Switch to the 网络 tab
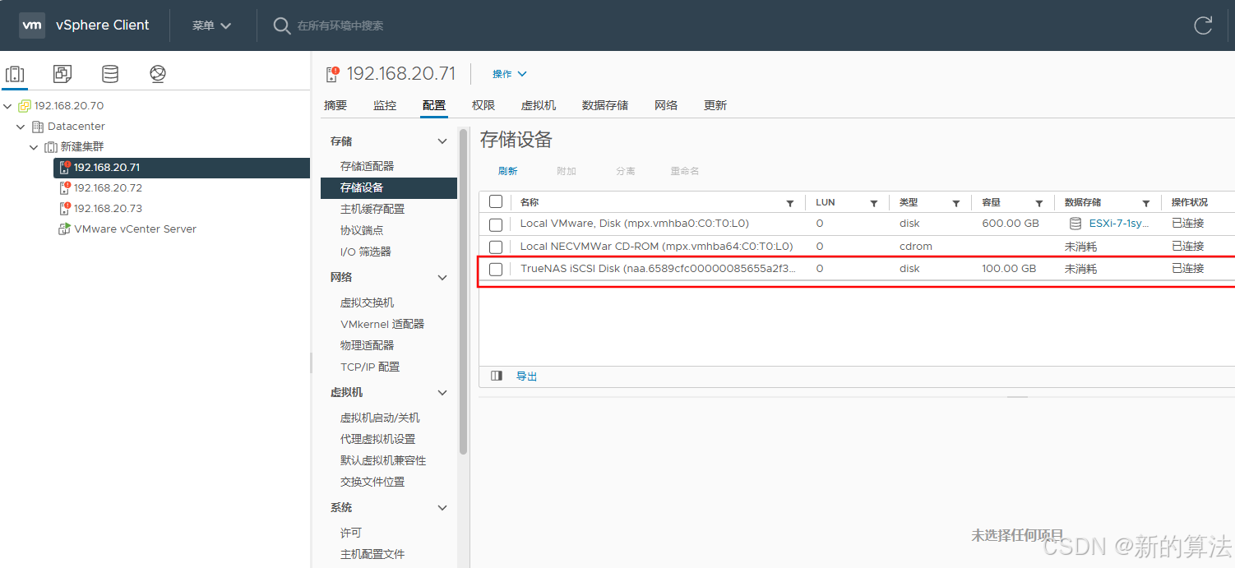This screenshot has width=1235, height=568. (666, 105)
